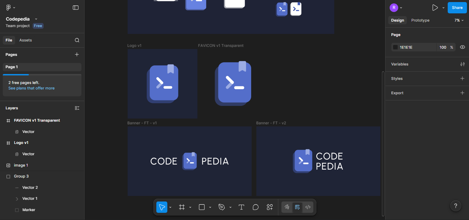
Task: Select the Text tool in toolbar
Action: [x=241, y=207]
